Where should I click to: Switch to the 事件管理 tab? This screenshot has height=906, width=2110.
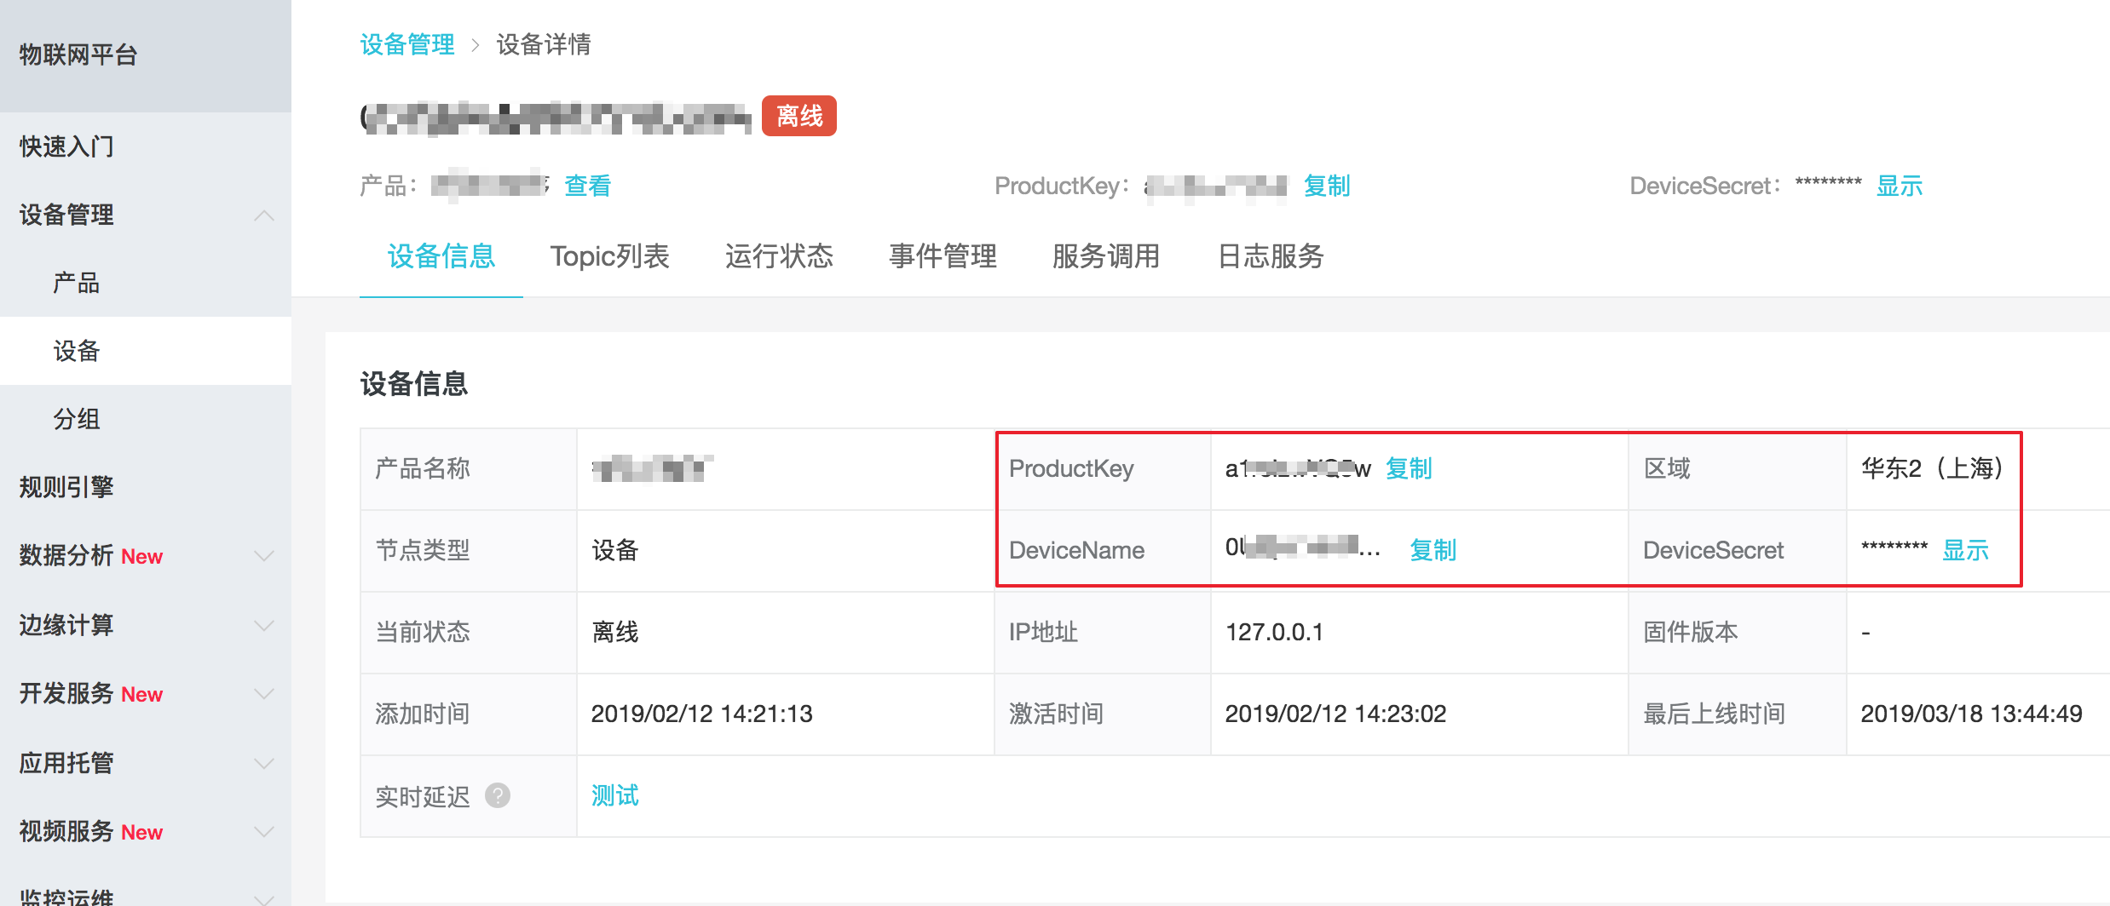point(943,256)
